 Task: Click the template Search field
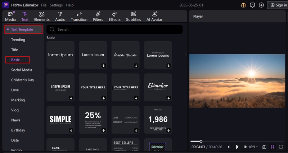[x=115, y=29]
